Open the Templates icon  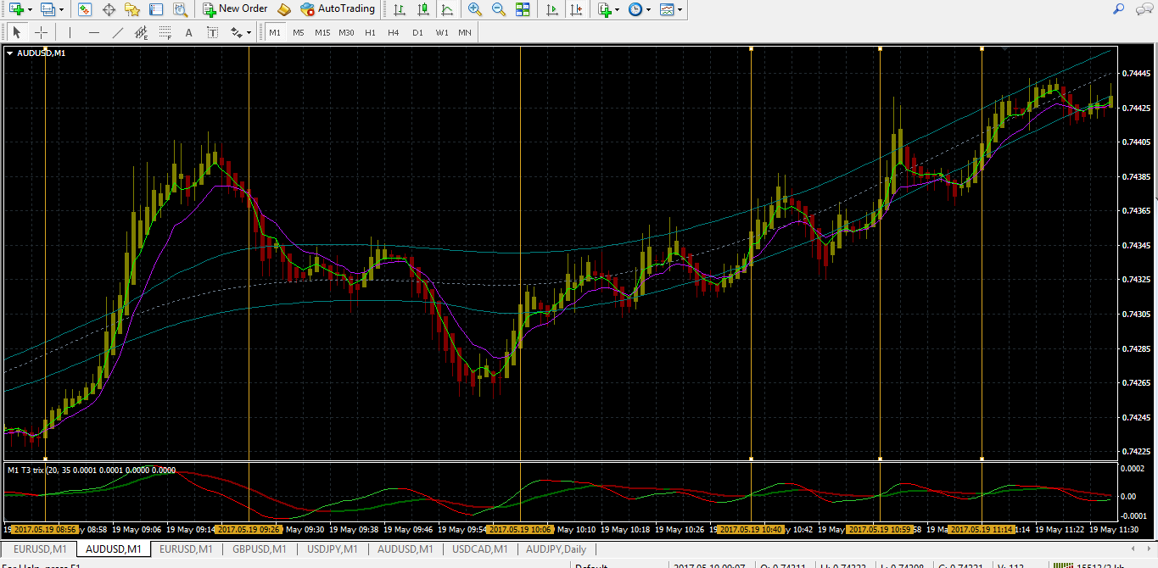[x=668, y=9]
